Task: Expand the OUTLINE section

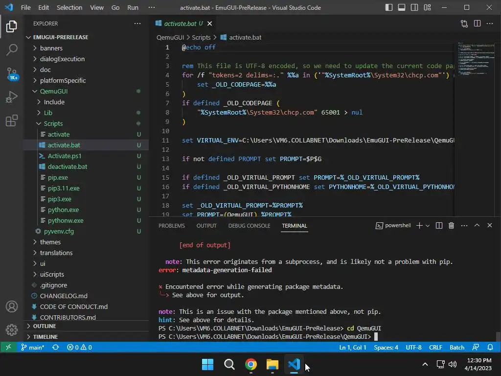Action: point(87,326)
